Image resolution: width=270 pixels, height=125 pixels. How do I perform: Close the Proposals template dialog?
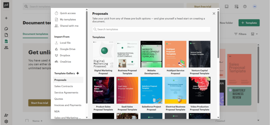coord(214,14)
